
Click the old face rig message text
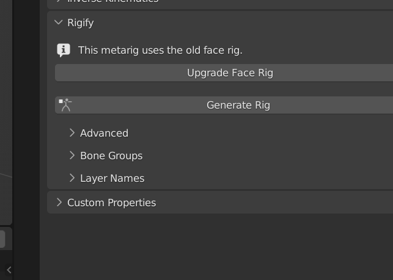[160, 50]
